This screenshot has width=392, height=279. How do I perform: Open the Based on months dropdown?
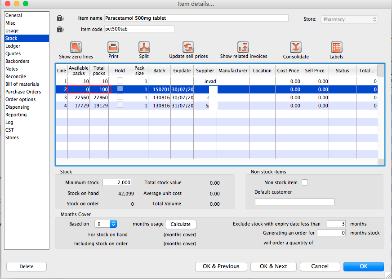tap(106, 224)
